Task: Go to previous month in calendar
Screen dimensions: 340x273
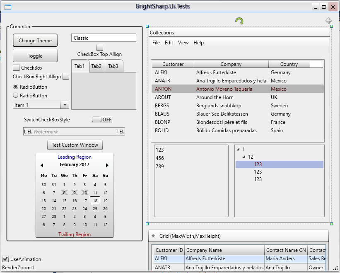Action: pos(42,165)
